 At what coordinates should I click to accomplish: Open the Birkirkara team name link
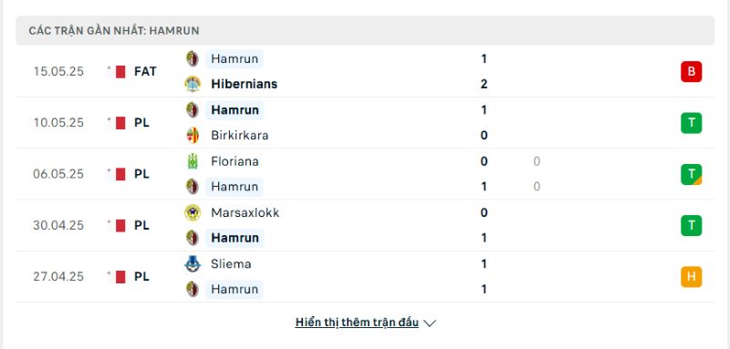click(x=239, y=135)
